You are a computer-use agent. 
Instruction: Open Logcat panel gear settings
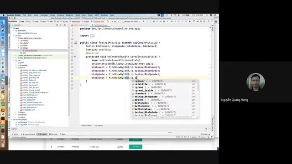(x=206, y=128)
